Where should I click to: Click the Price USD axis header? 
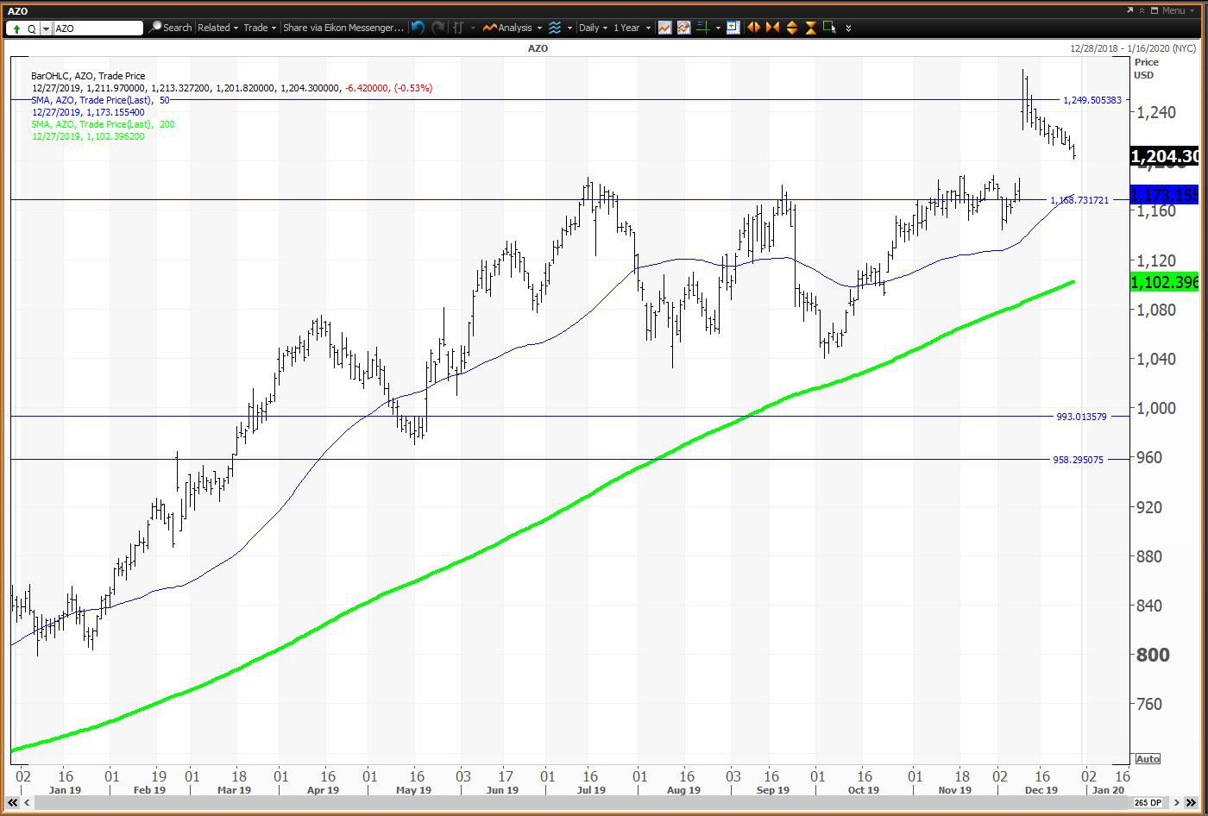click(1147, 68)
